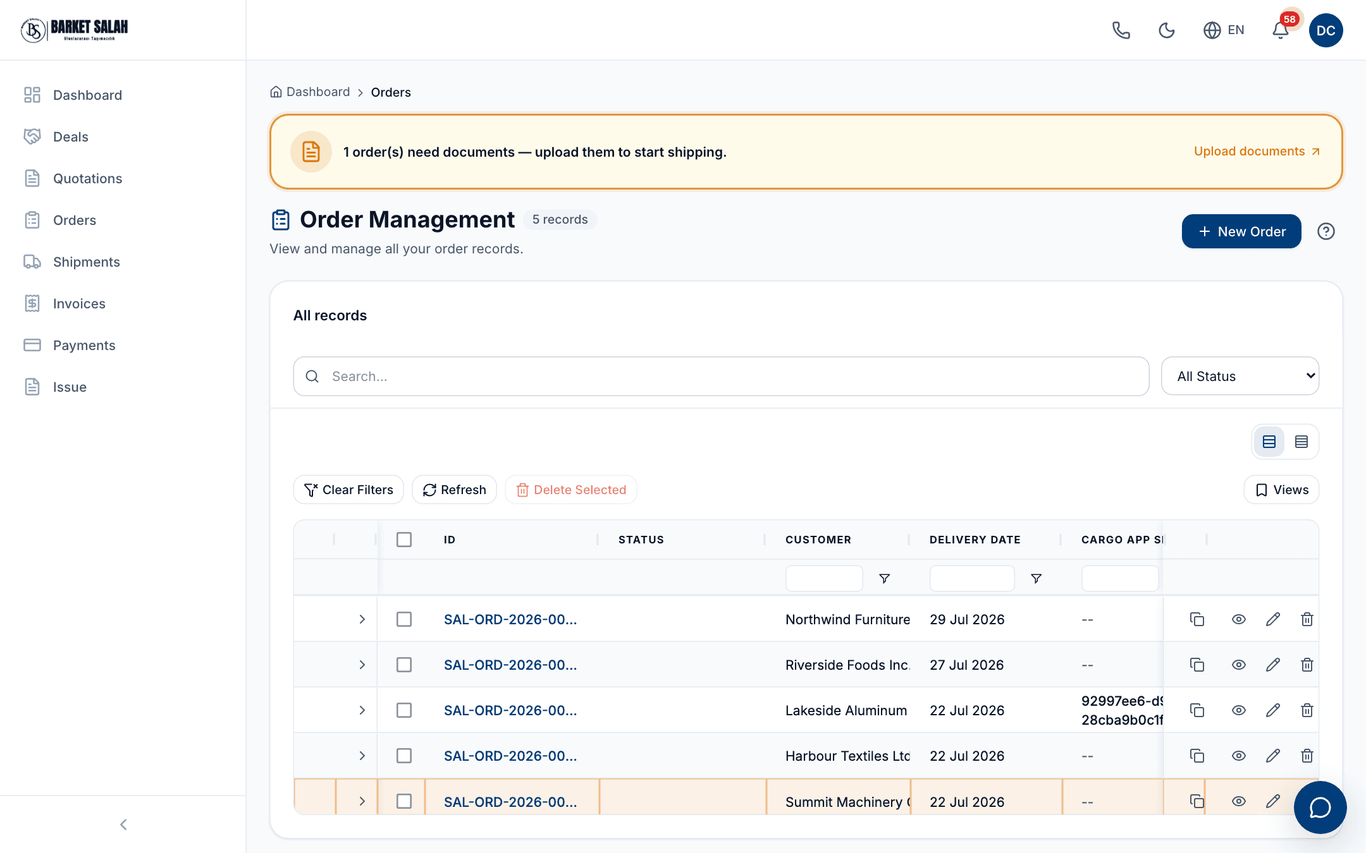
Task: Tick the select-all header checkbox
Action: pyautogui.click(x=404, y=540)
